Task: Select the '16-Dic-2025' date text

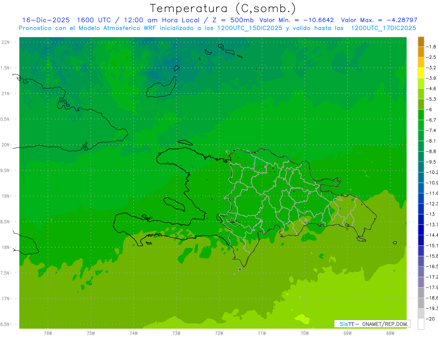Action: (x=46, y=20)
